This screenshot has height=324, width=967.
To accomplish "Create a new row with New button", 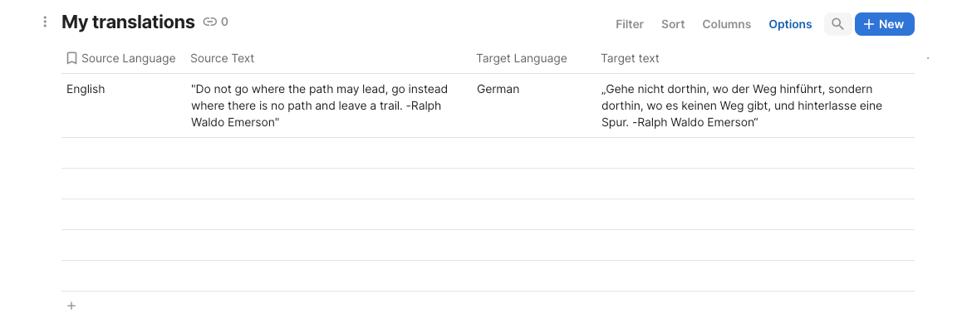I will (x=885, y=24).
